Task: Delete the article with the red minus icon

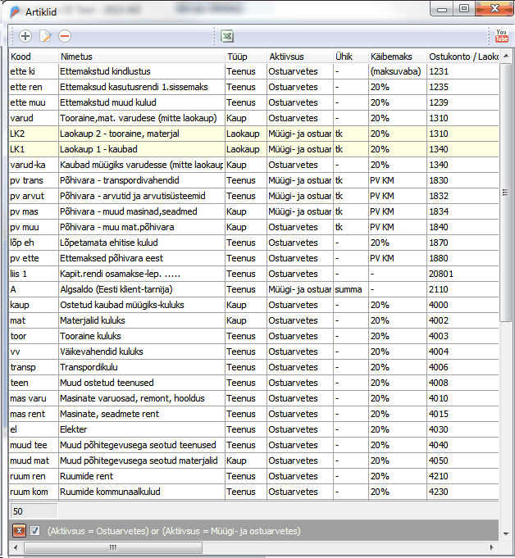Action: click(65, 36)
